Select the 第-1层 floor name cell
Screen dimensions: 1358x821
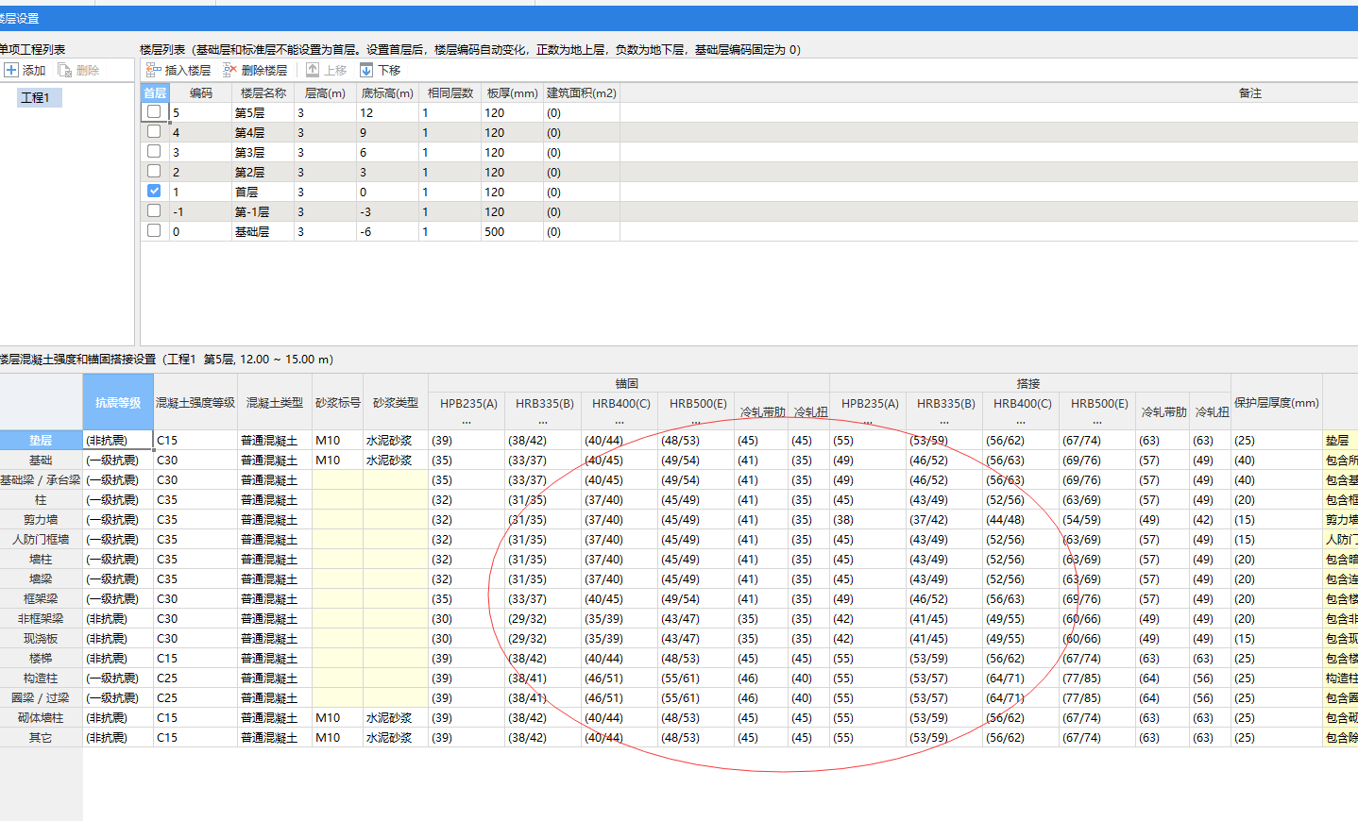pyautogui.click(x=263, y=212)
